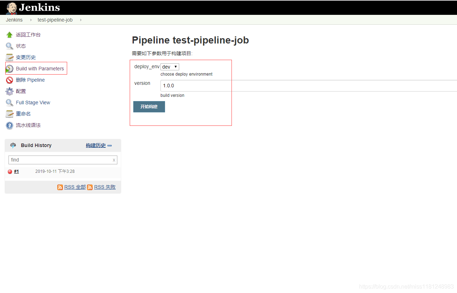This screenshot has width=457, height=293.
Task: Open the 返回工作台 sidebar link
Action: point(28,35)
